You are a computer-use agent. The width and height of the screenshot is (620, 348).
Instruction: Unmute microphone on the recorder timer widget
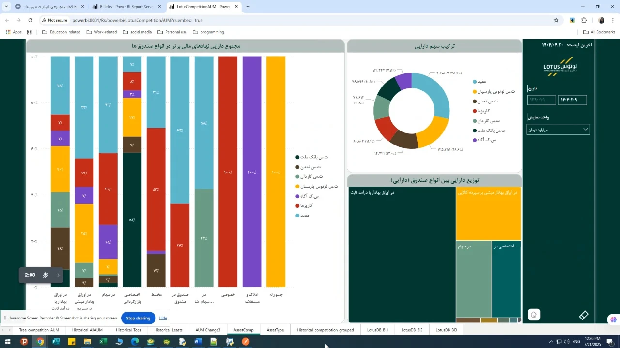pos(46,275)
